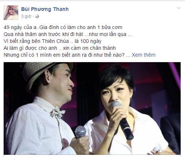Click the "3 giờ" post timestamp
The image size is (185, 157).
point(26,16)
